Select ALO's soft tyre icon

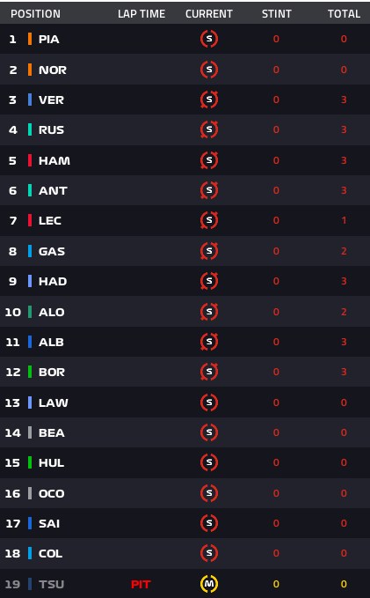pyautogui.click(x=209, y=312)
